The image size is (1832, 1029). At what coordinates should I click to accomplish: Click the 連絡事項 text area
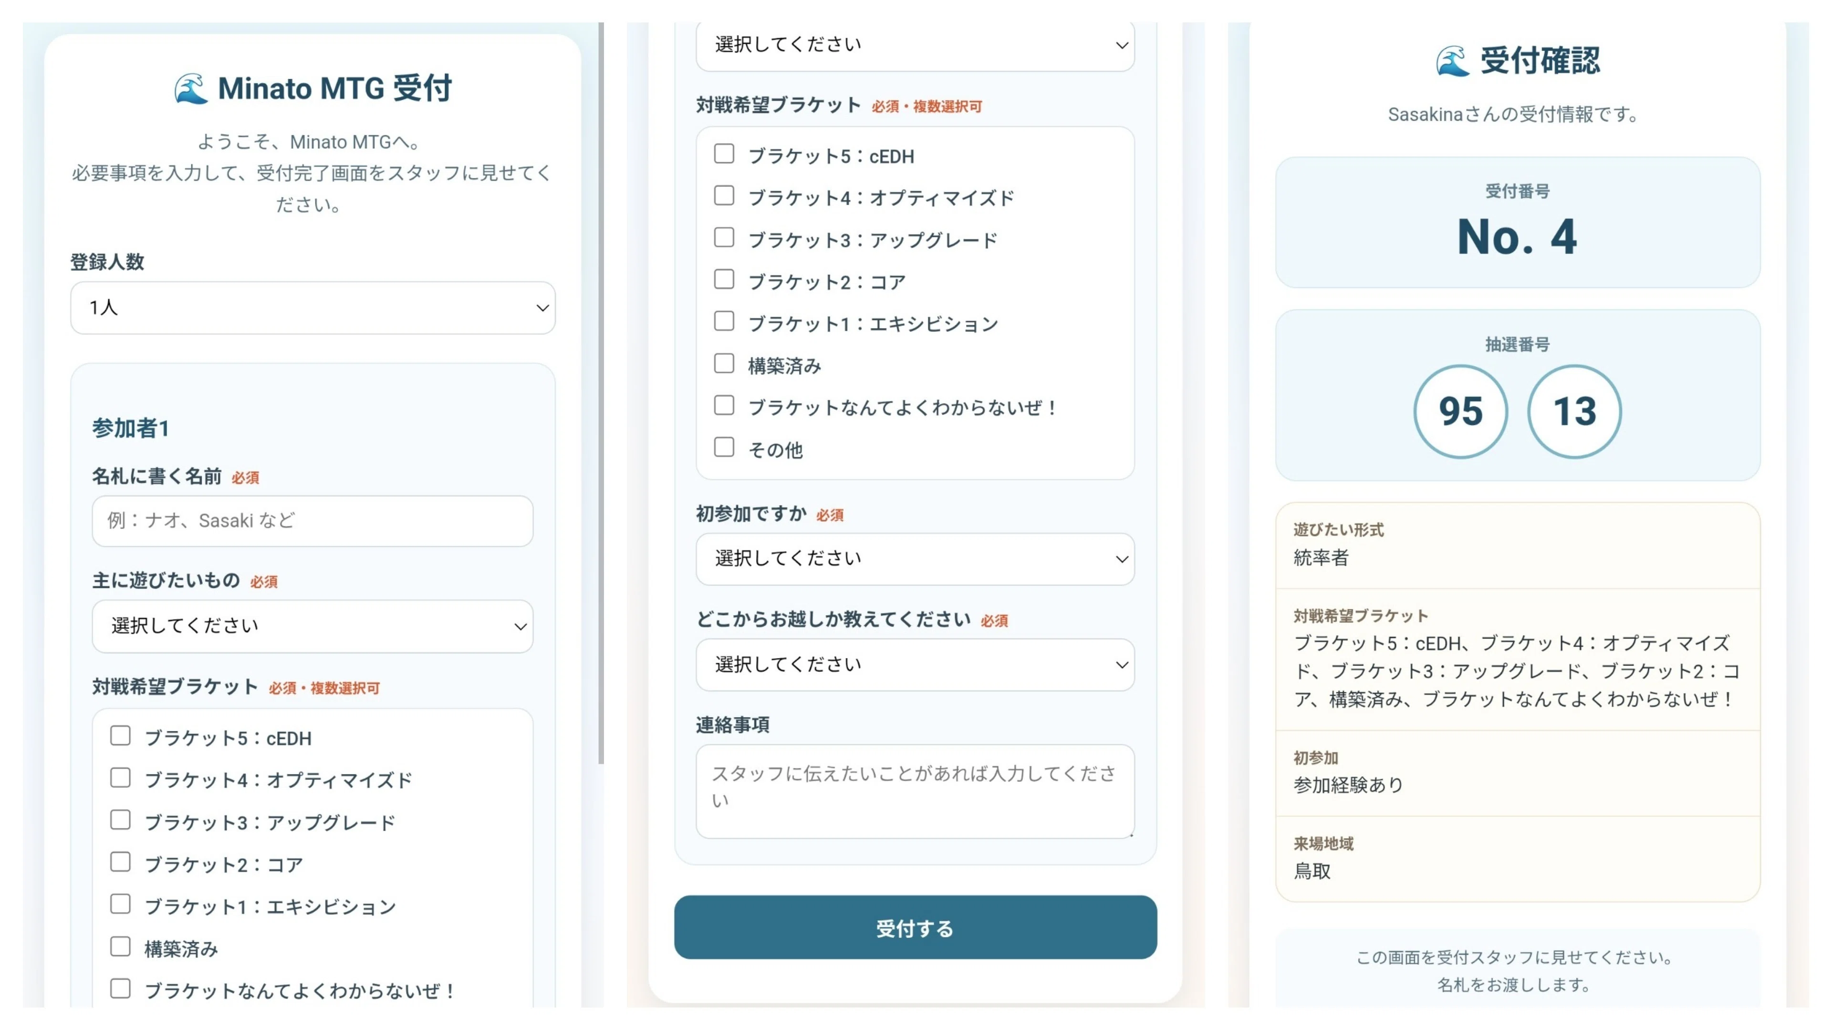pyautogui.click(x=916, y=792)
